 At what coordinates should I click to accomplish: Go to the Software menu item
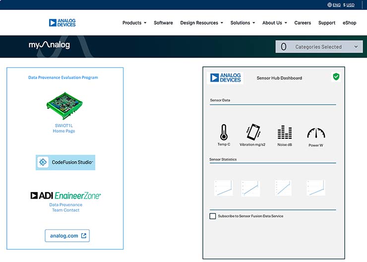point(163,23)
